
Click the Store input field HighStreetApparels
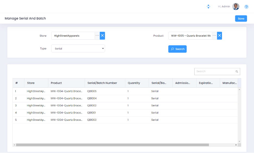(x=73, y=36)
